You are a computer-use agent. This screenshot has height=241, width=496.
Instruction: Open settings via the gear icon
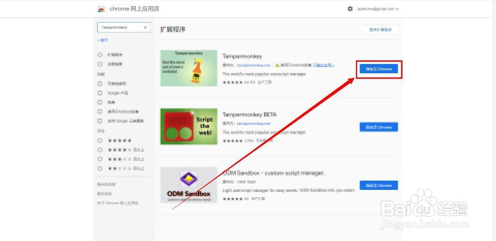click(x=350, y=9)
